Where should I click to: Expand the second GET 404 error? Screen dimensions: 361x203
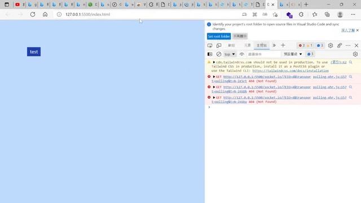click(214, 87)
